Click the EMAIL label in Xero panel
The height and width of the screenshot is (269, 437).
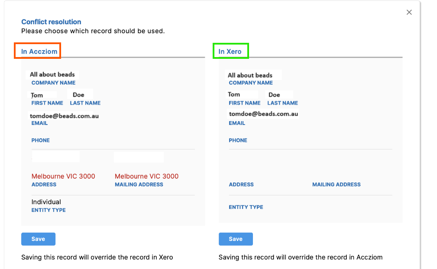pyautogui.click(x=237, y=123)
